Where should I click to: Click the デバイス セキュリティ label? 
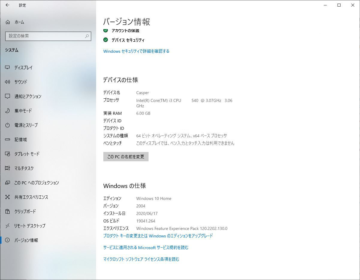tap(128, 40)
